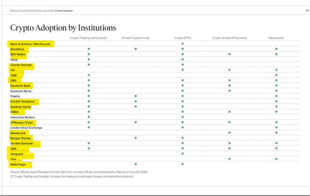Select the 'BlackRock' row label
Screen dimensions: 310x196
pos(17,49)
